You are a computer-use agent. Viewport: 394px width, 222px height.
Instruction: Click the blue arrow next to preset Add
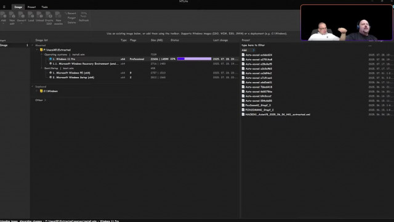[253, 50]
